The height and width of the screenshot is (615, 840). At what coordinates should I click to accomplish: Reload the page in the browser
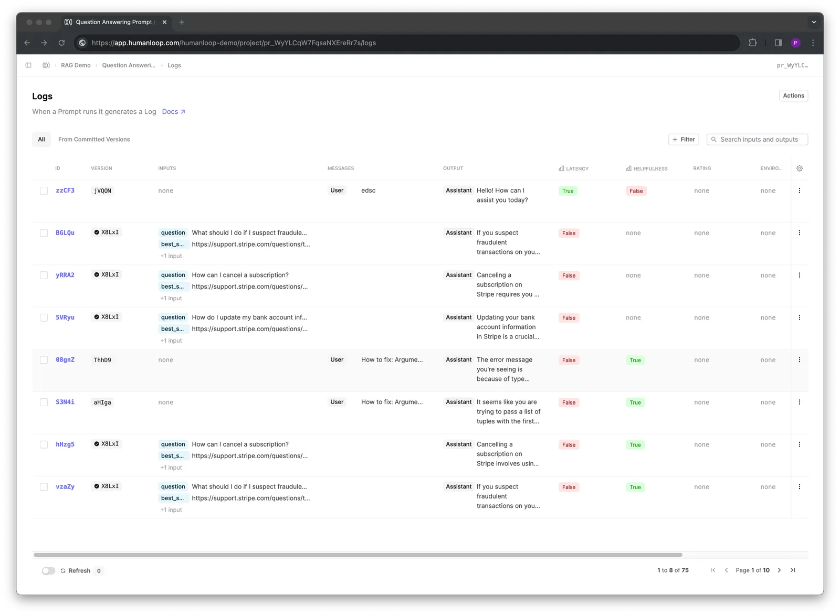[61, 43]
